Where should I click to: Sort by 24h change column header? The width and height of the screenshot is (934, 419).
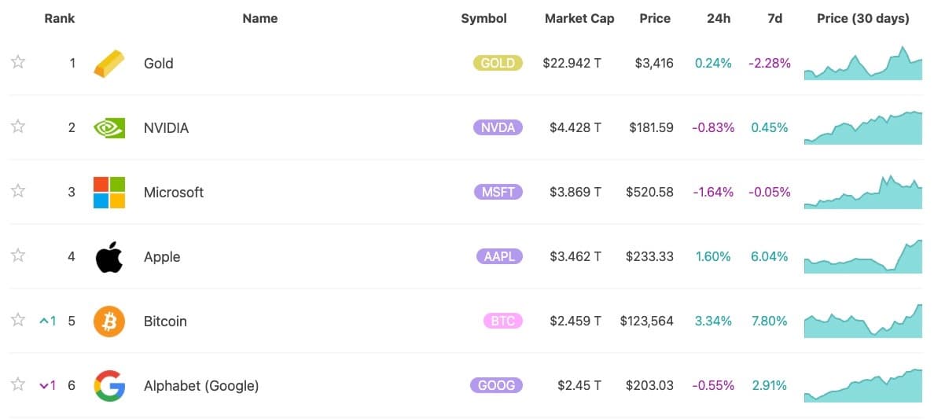pyautogui.click(x=718, y=18)
